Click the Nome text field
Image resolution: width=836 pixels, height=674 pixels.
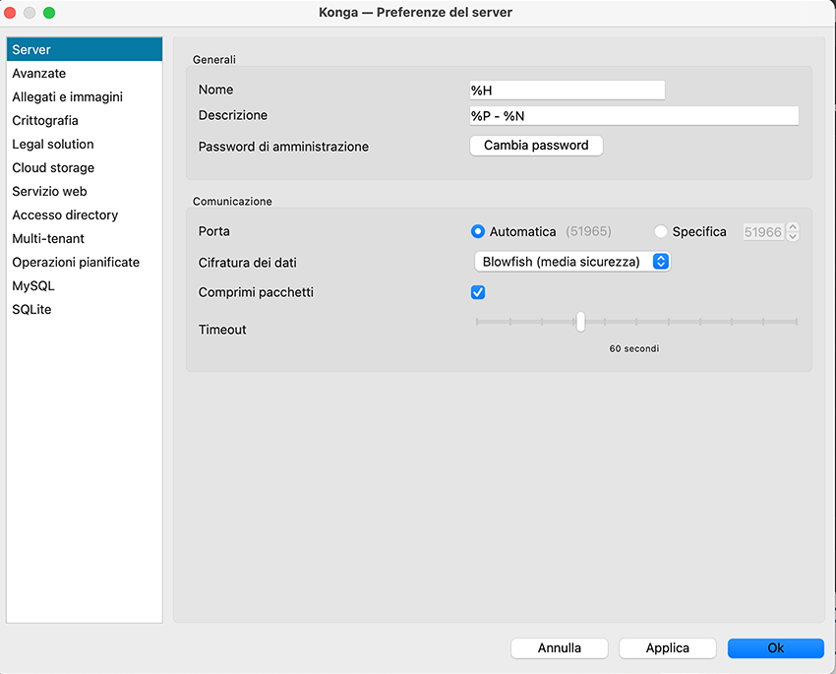(x=567, y=91)
